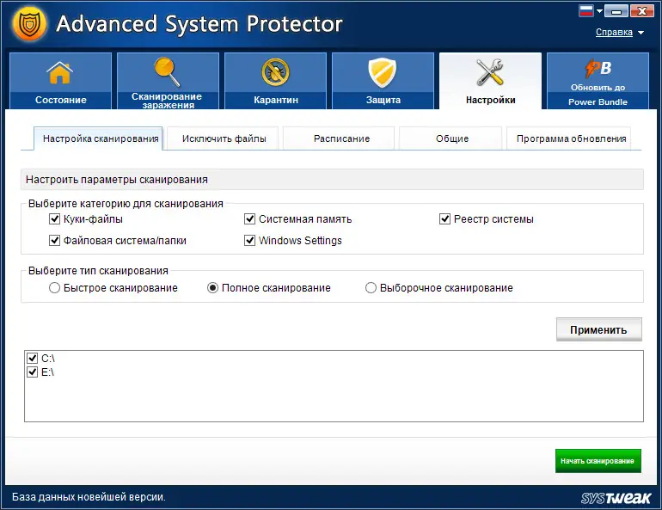Open language dropdown arrow beside the flag
This screenshot has width=662, height=510.
(x=599, y=11)
